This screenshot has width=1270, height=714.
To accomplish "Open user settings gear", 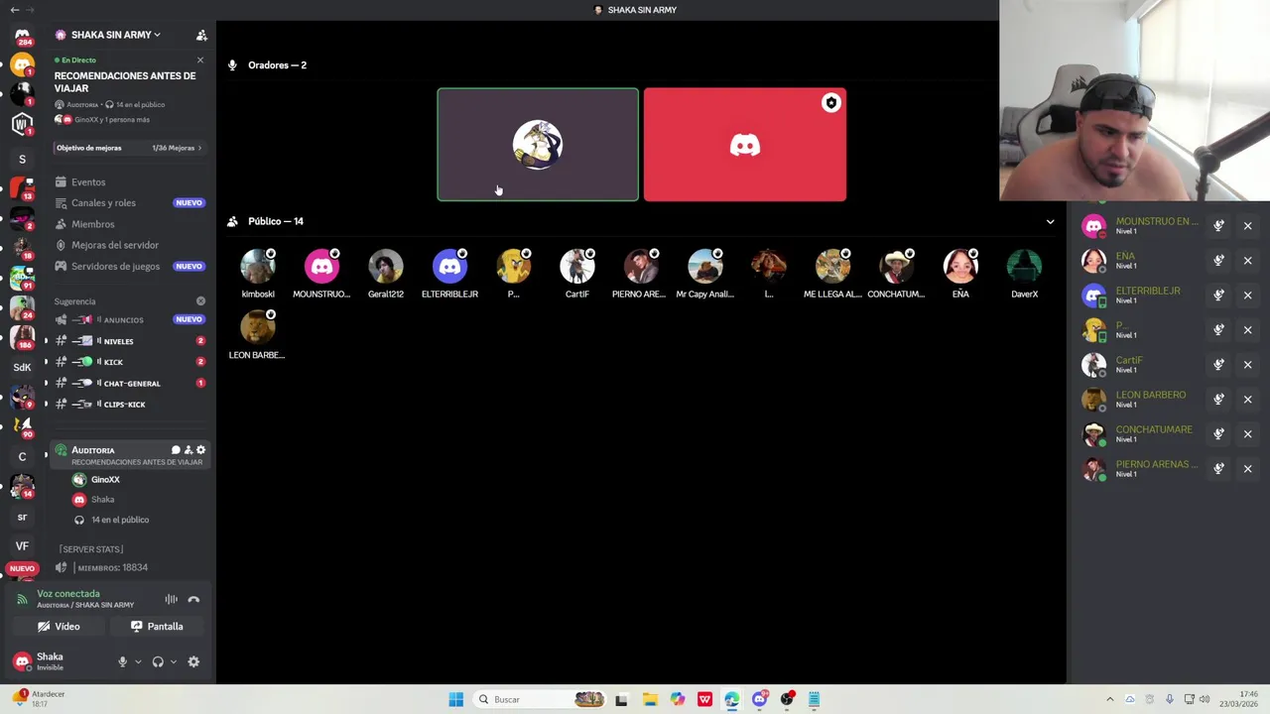I will 193,661.
